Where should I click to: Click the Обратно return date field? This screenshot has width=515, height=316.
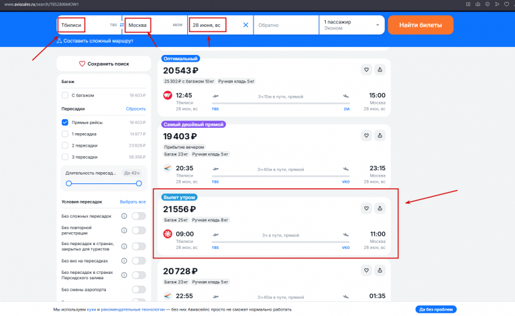[286, 25]
